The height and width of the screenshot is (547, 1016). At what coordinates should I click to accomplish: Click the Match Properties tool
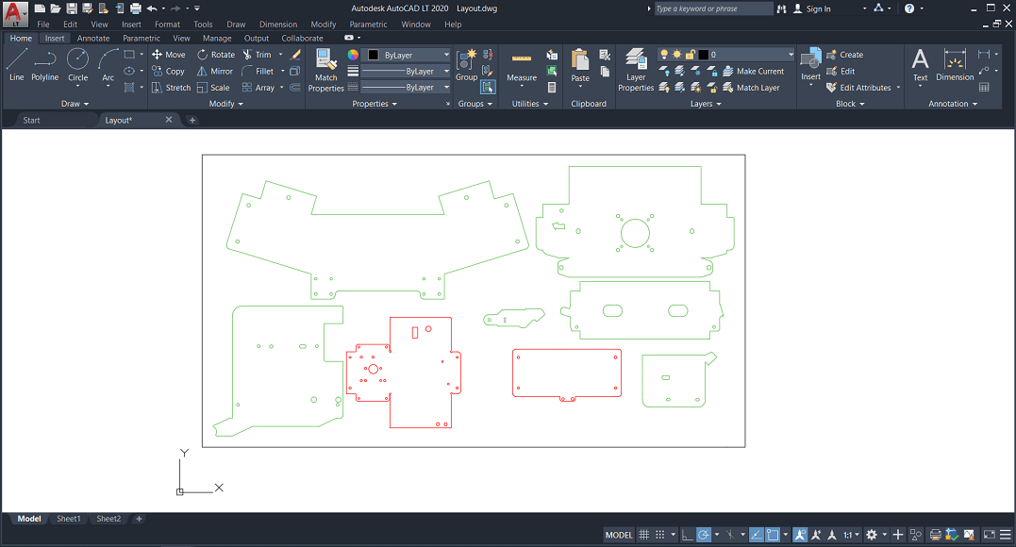[x=325, y=71]
